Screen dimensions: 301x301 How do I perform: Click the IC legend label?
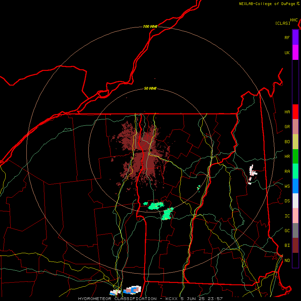(287, 216)
